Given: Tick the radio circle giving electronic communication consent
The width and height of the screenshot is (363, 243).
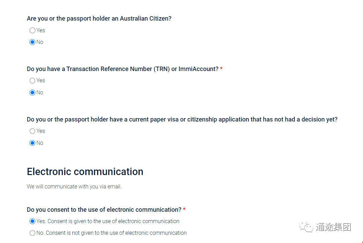Looking at the screenshot, I should pyautogui.click(x=32, y=221).
